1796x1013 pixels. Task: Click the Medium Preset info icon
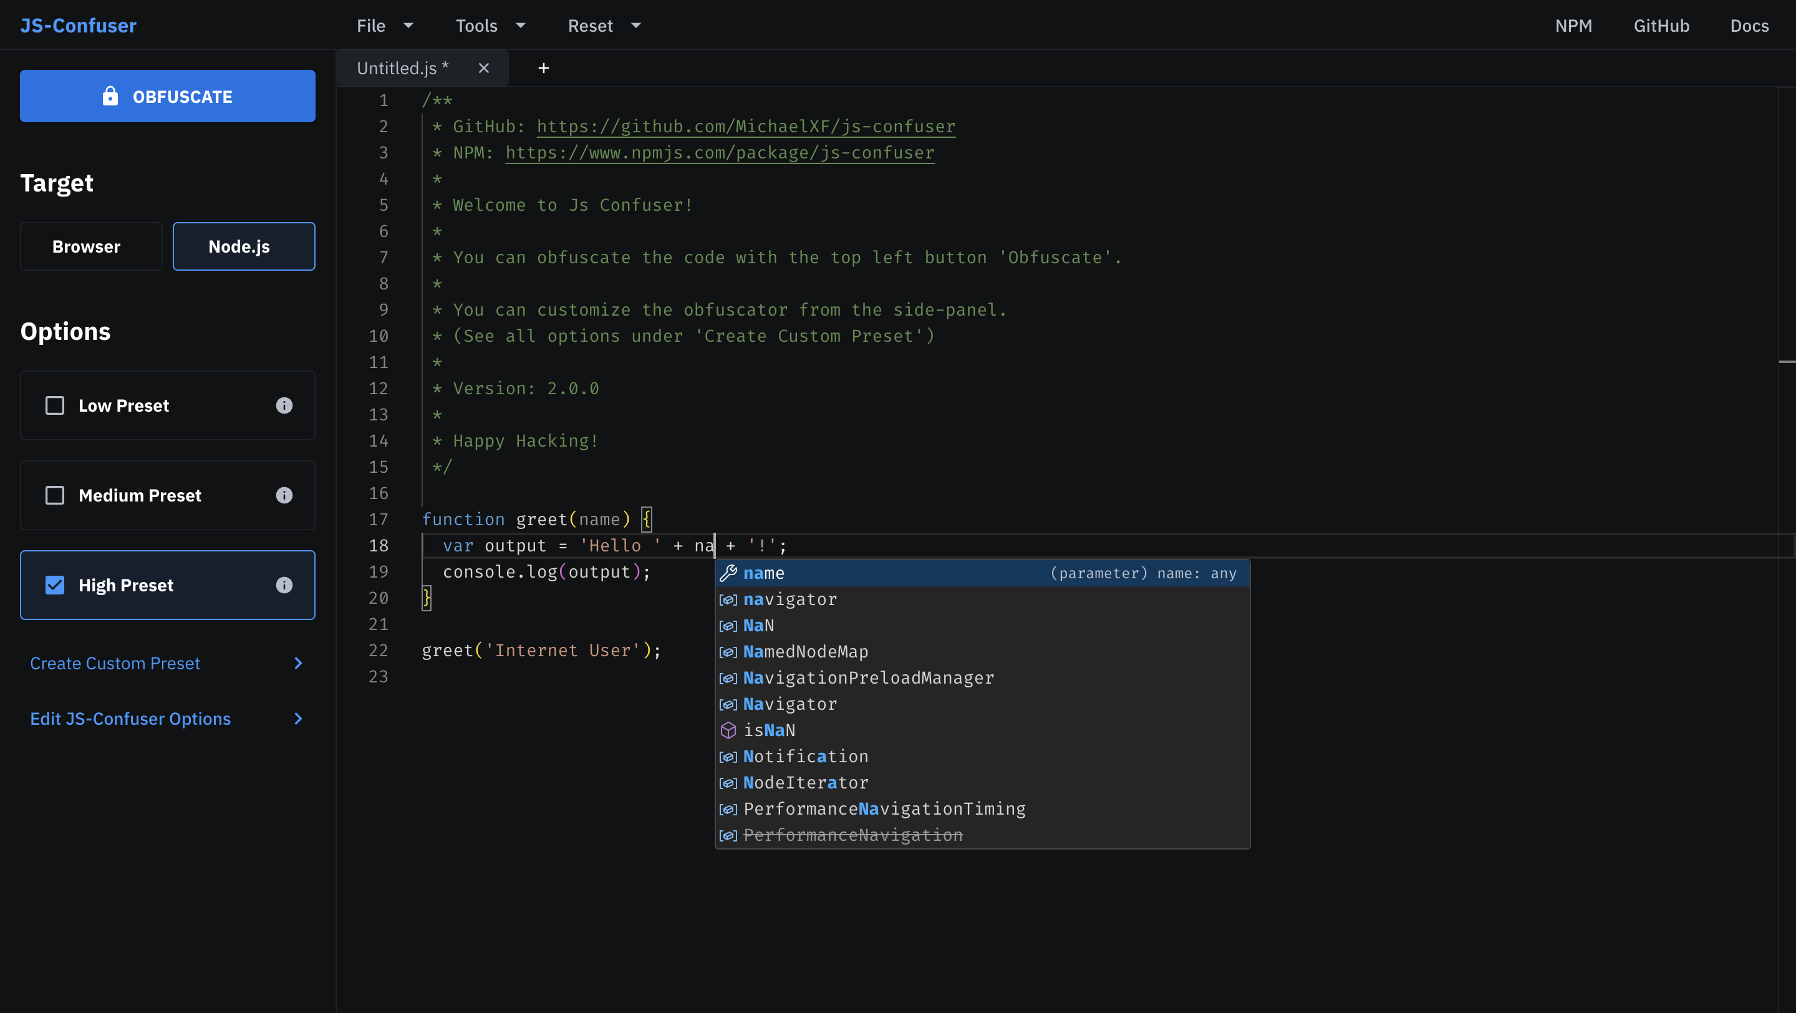point(284,496)
